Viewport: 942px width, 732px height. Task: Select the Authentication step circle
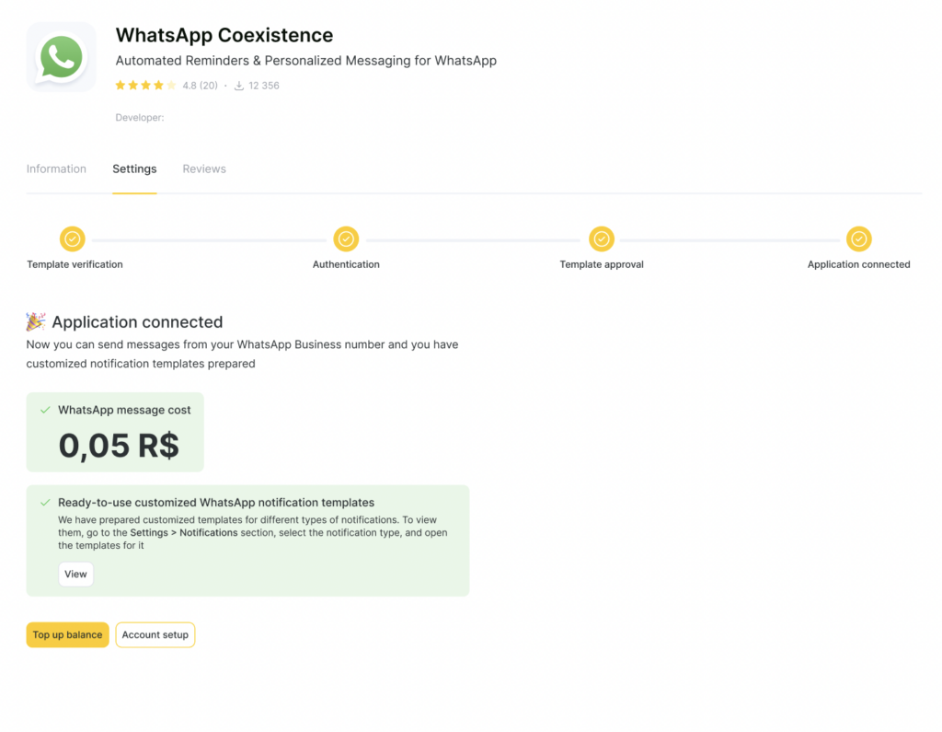click(x=346, y=238)
